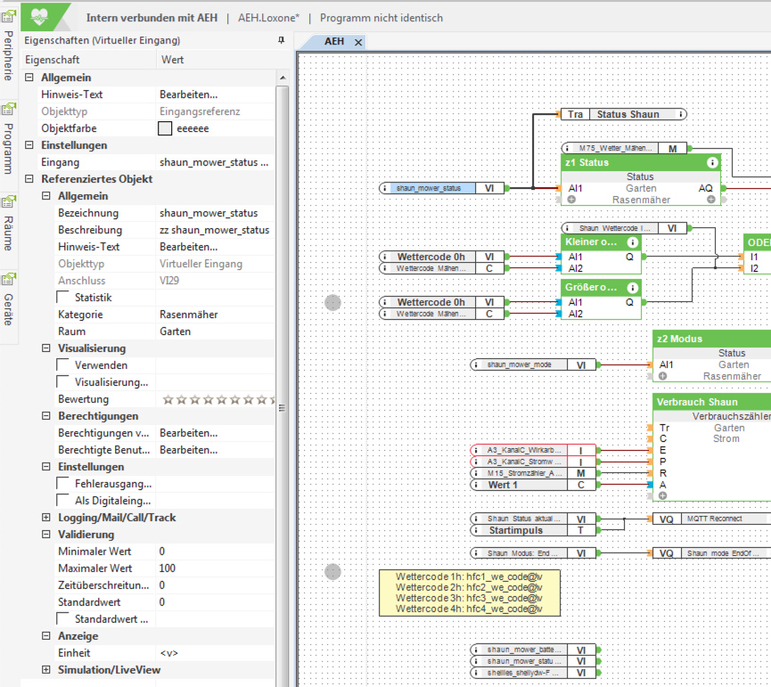The height and width of the screenshot is (687, 771).
Task: Click Bearbeiten for top Hinweis-Text
Action: pos(188,94)
